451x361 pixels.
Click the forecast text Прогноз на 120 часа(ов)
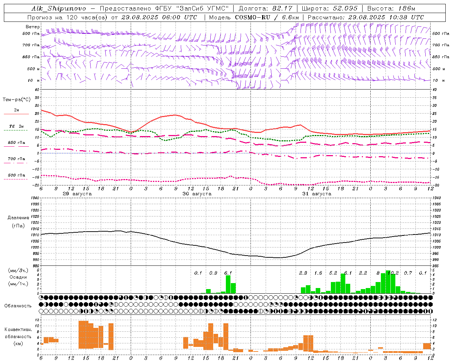[x=68, y=17]
